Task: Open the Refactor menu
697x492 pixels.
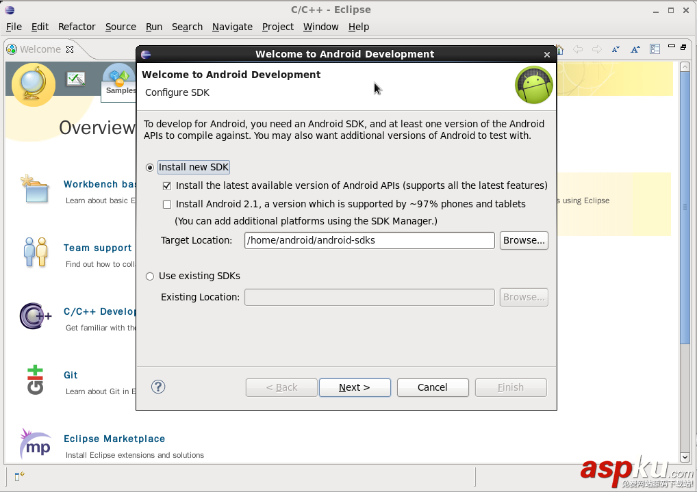Action: click(77, 27)
